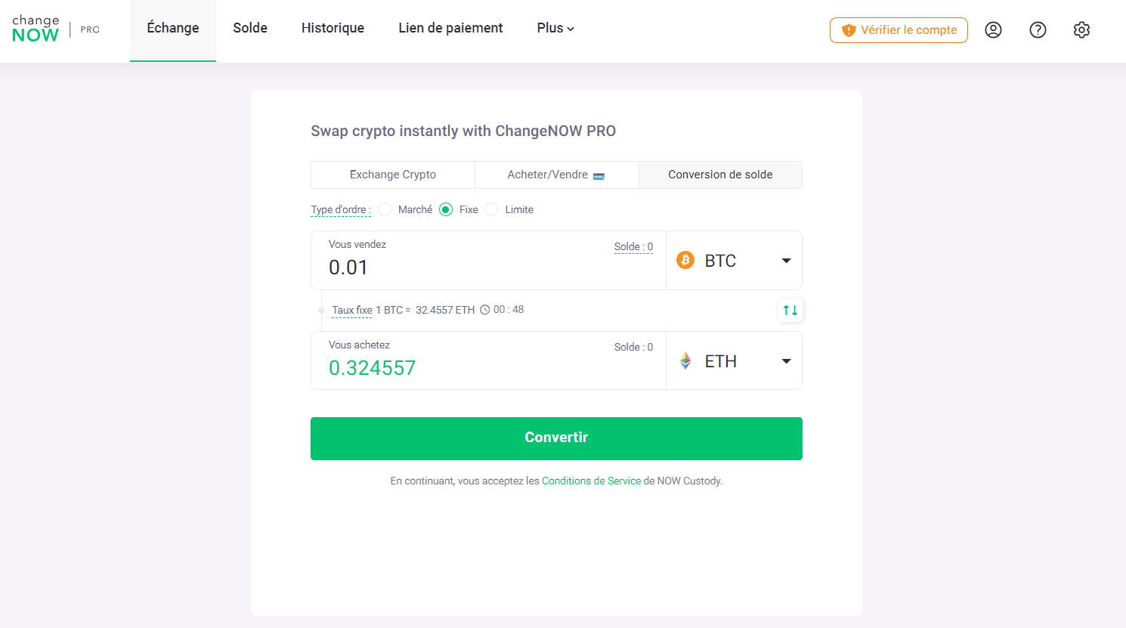Open the ETH currency dropdown

786,360
